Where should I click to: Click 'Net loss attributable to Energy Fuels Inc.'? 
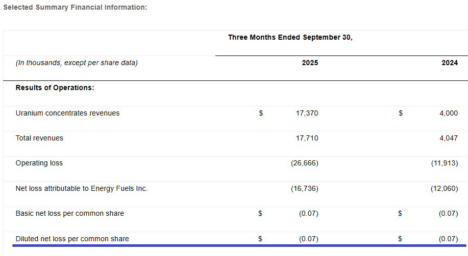(x=82, y=188)
